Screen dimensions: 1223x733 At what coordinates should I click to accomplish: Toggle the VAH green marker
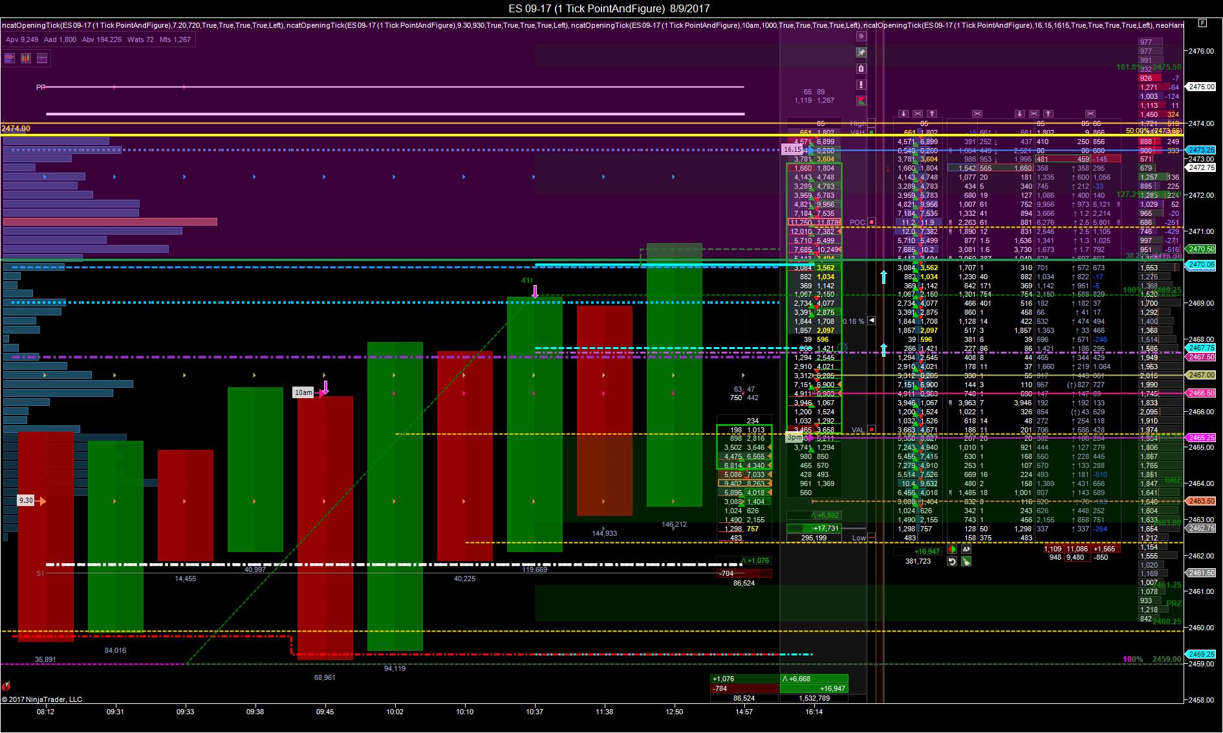pos(871,133)
